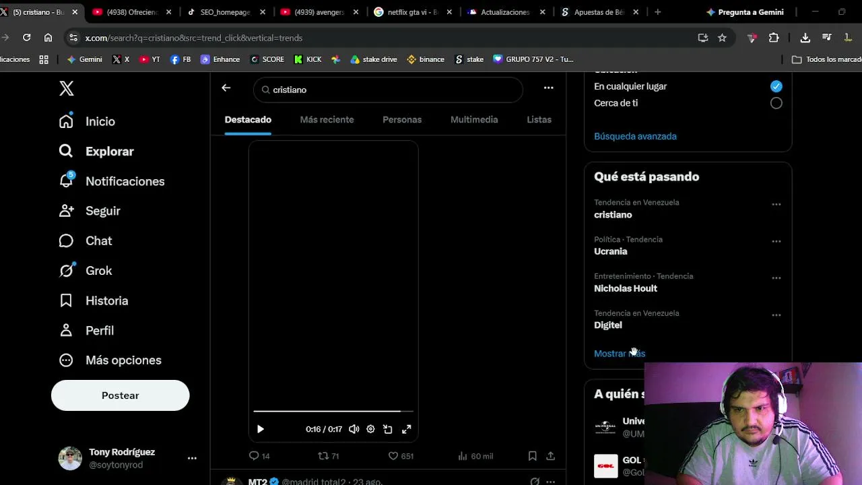862x485 pixels.
Task: Open options for Ucrania trend
Action: click(776, 241)
